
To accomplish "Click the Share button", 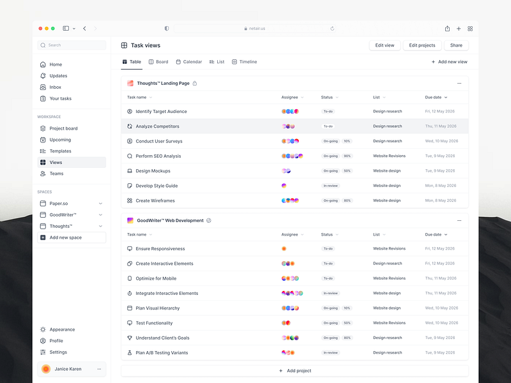I will [x=456, y=45].
